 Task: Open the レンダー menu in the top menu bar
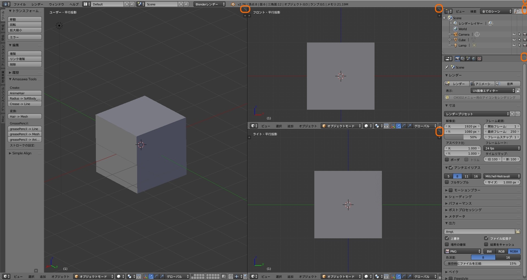point(37,4)
